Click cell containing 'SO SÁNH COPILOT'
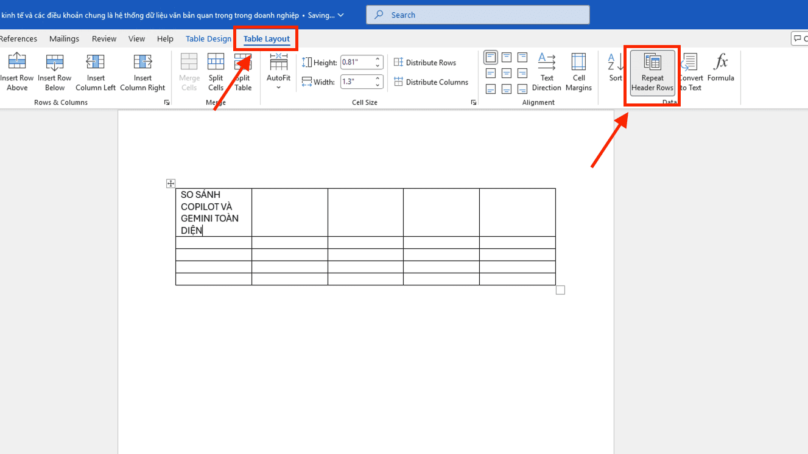Image resolution: width=808 pixels, height=454 pixels. coord(214,212)
